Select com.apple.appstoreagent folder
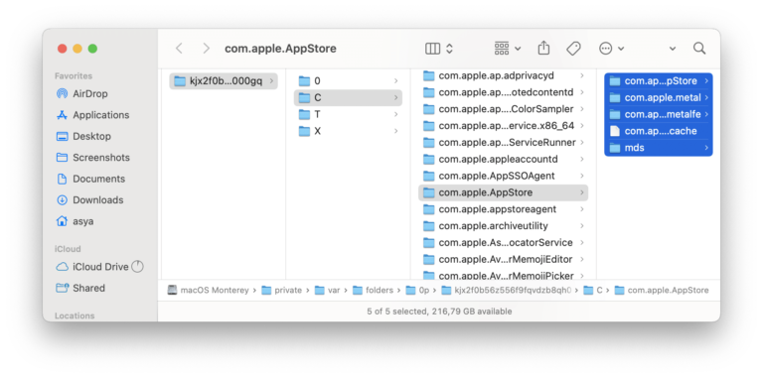Viewport: 763px width, 378px height. (503, 209)
